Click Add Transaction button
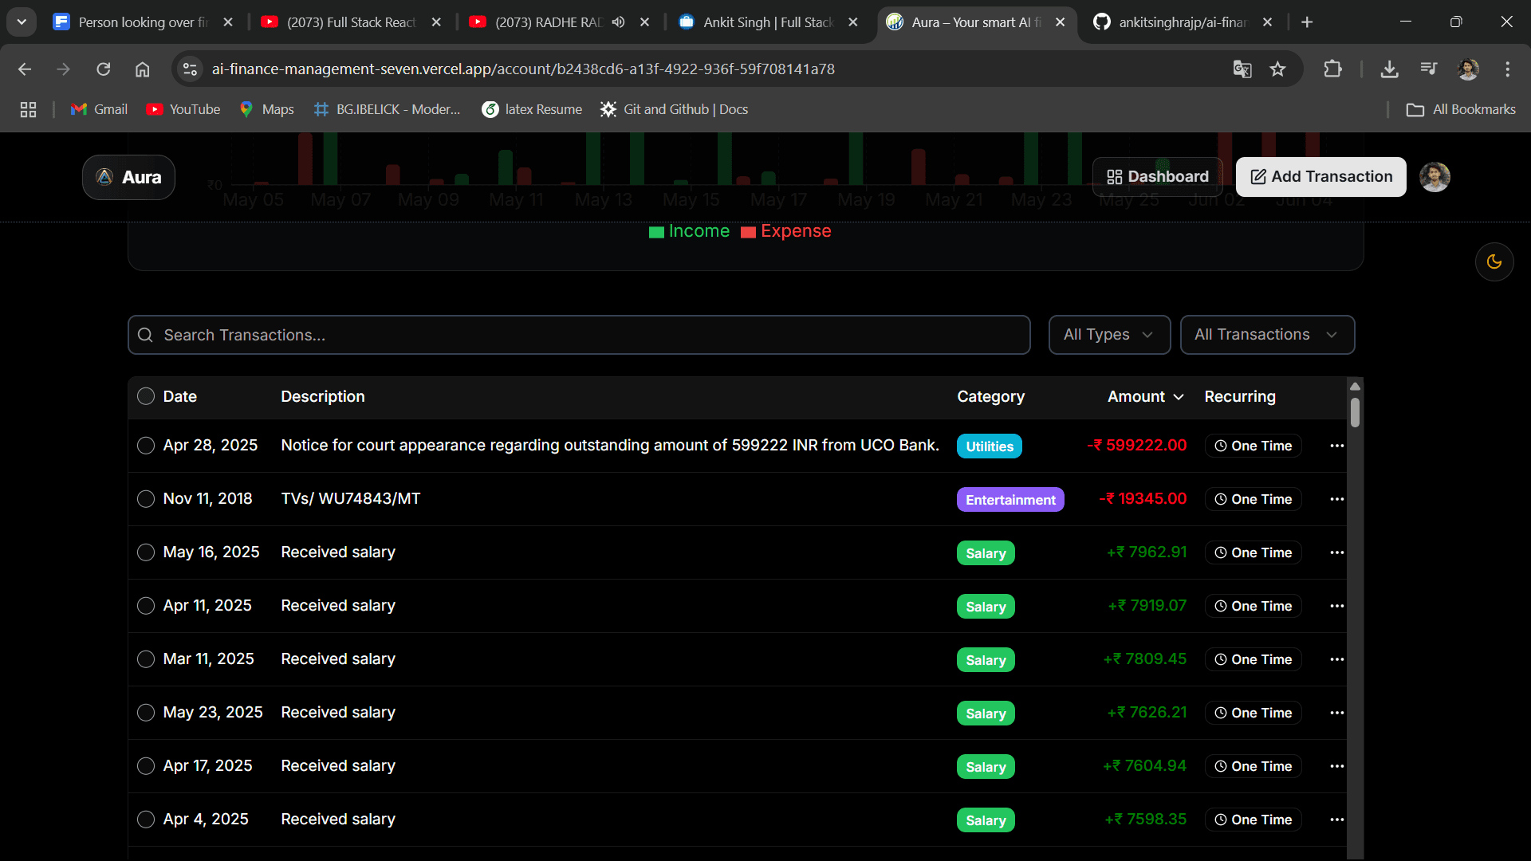 (1320, 177)
